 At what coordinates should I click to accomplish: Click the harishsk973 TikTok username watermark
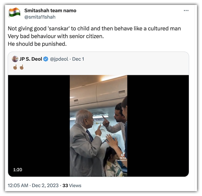click(121, 160)
